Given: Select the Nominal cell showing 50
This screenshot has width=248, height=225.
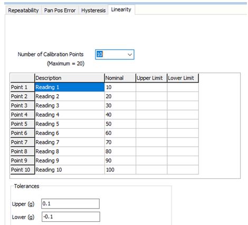Looking at the screenshot, I should [120, 124].
